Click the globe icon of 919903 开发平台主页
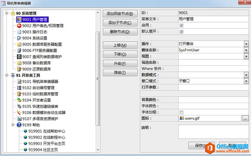Viewport: 251px width, 156px height. click(25, 144)
